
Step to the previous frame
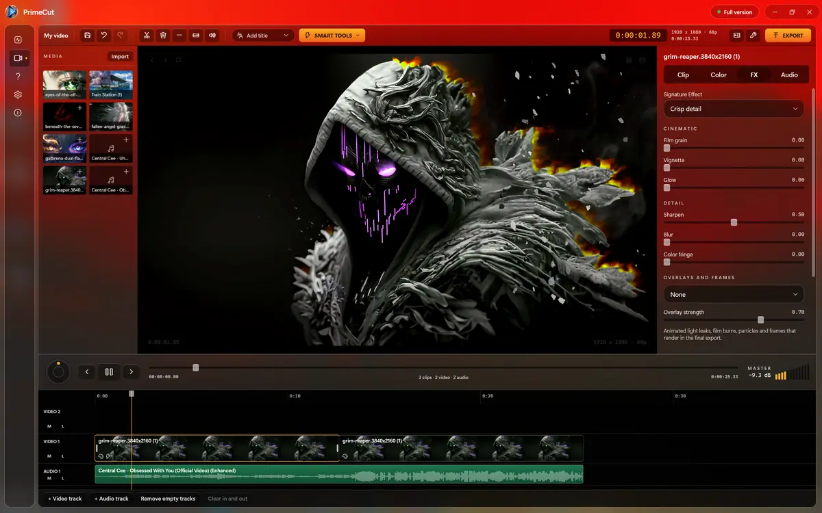coord(86,372)
